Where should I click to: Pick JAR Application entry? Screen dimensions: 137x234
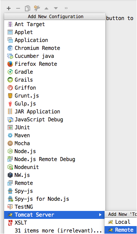pos(55,112)
